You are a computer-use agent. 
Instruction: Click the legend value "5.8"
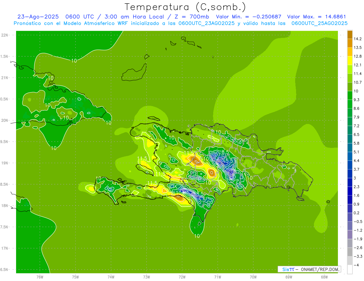pos(356,143)
